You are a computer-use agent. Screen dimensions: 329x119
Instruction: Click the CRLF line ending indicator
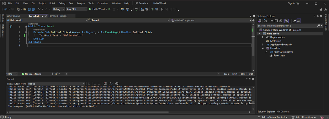tap(251, 74)
